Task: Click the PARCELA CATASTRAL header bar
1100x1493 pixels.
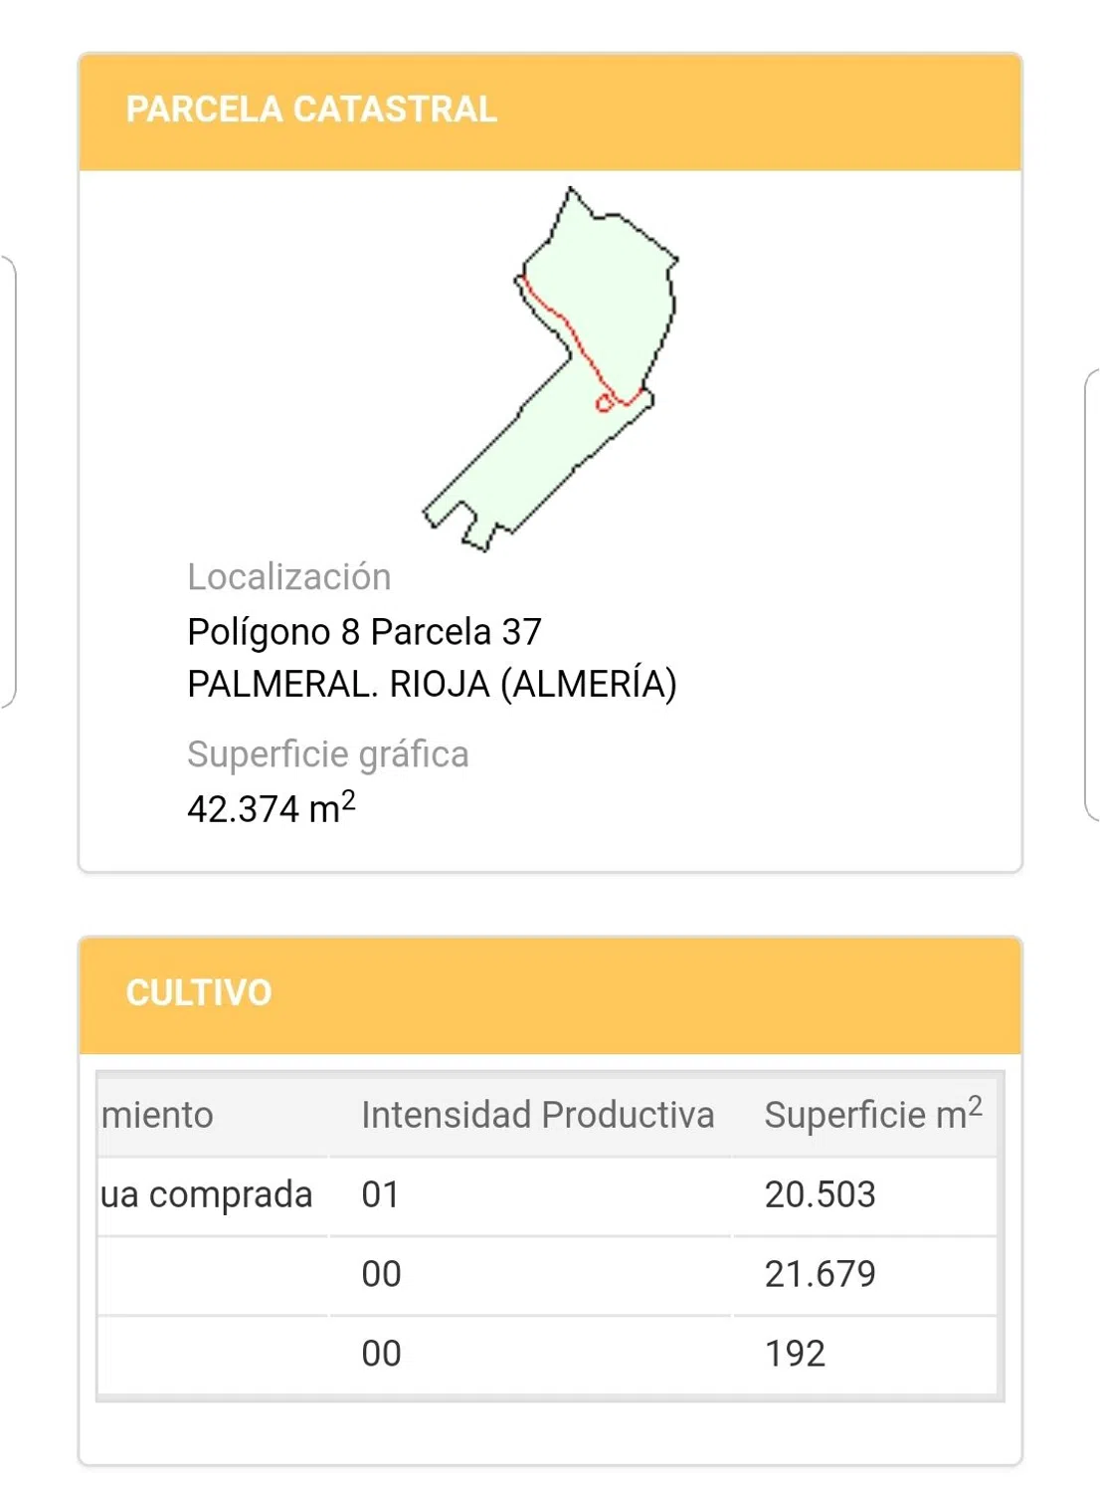Action: pyautogui.click(x=550, y=110)
